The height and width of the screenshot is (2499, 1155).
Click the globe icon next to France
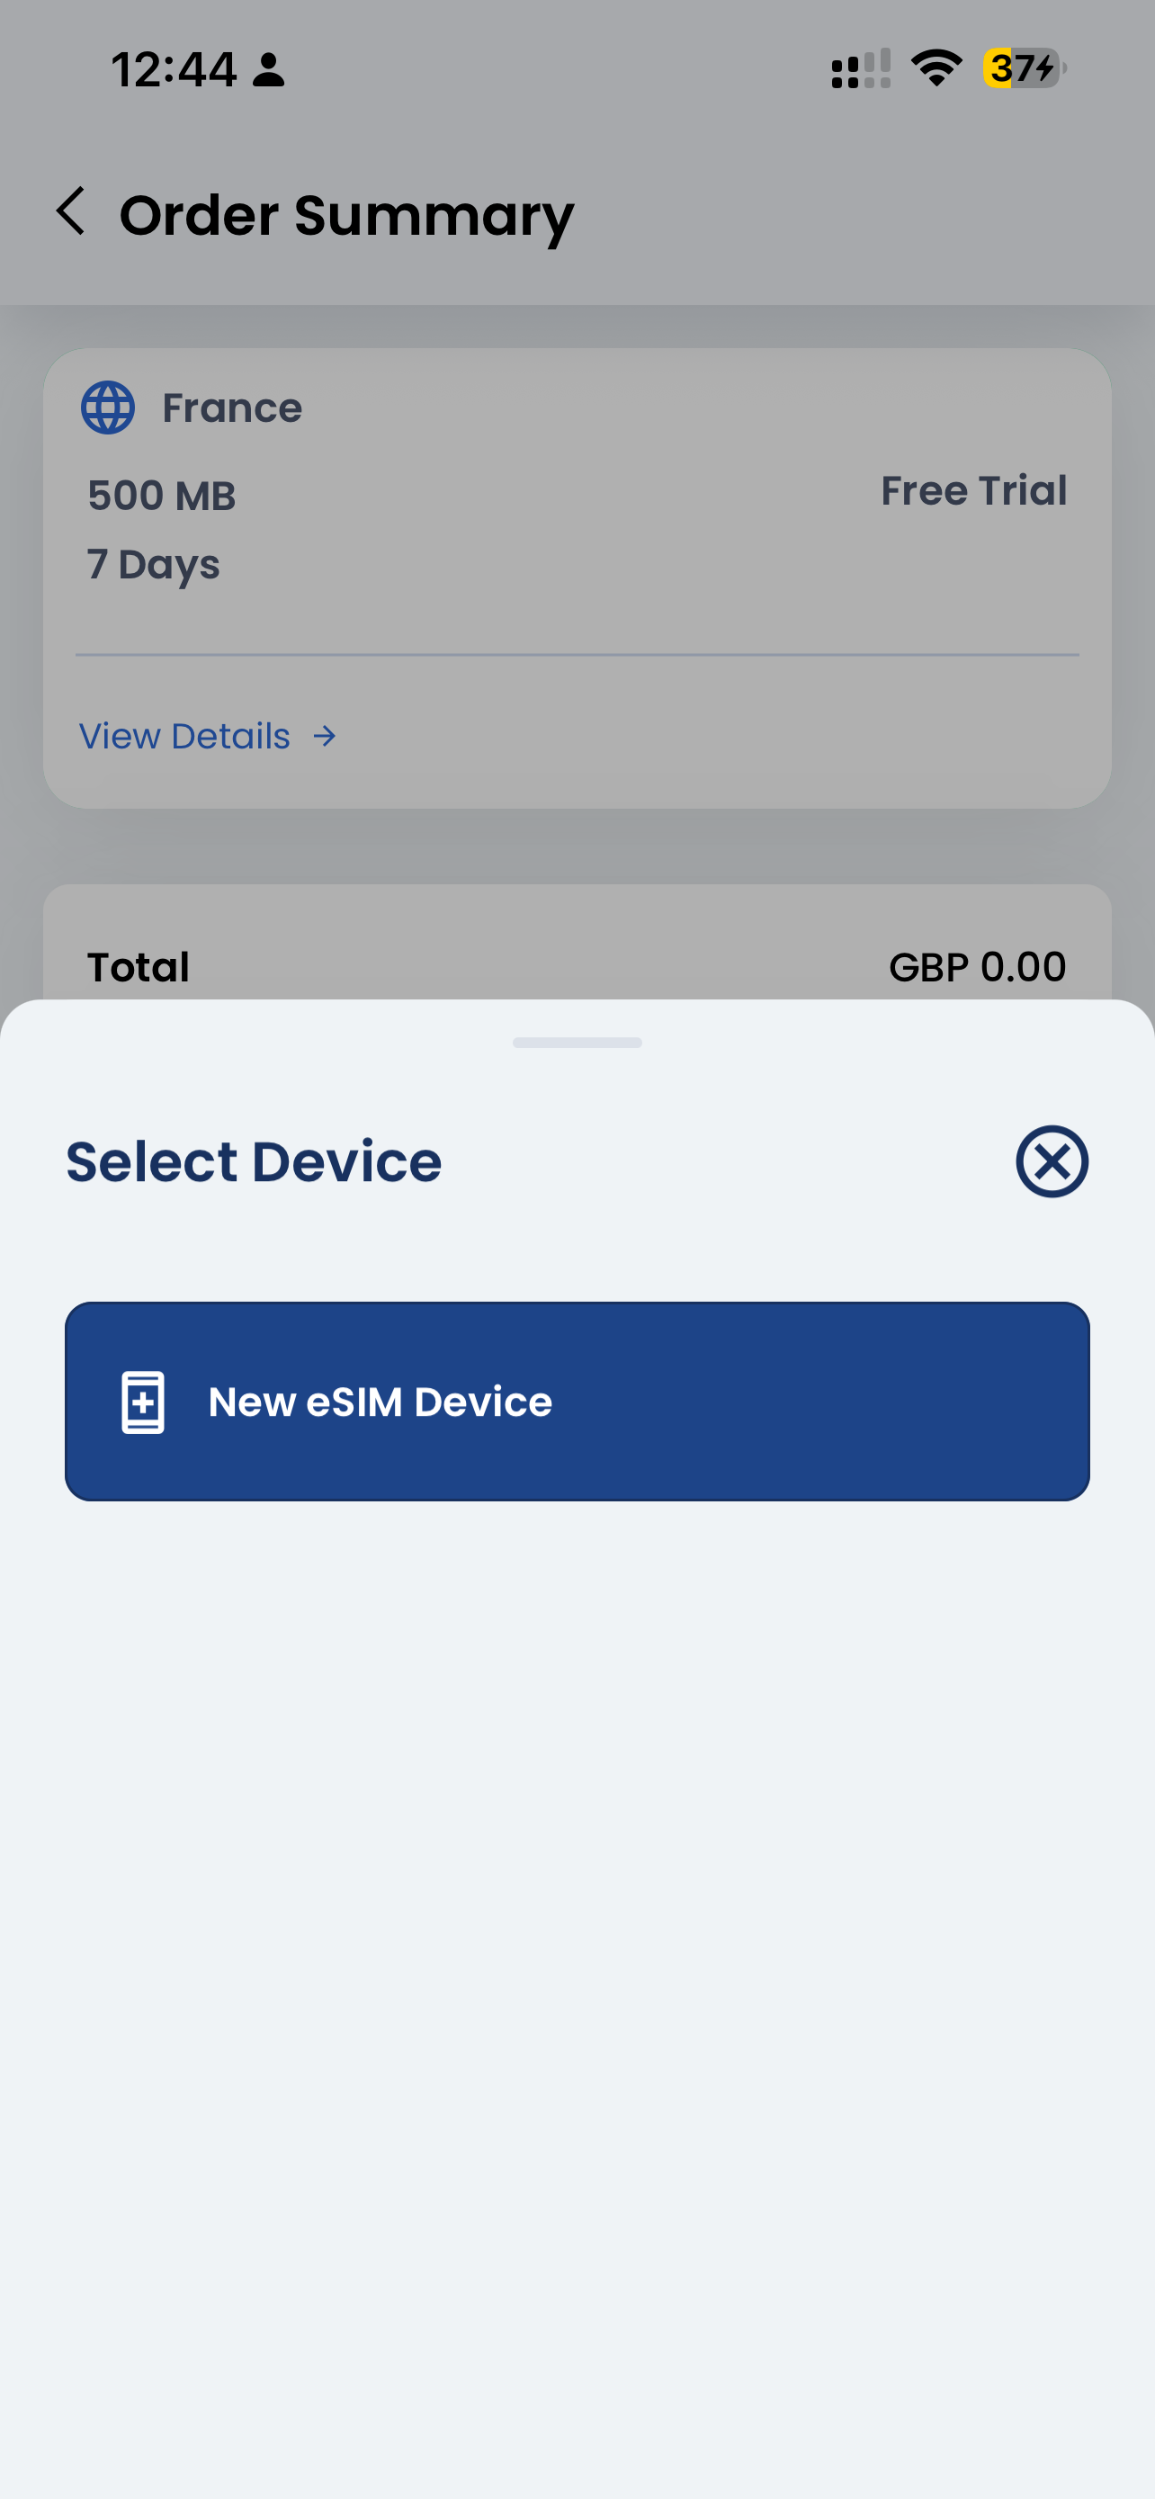[x=107, y=408]
